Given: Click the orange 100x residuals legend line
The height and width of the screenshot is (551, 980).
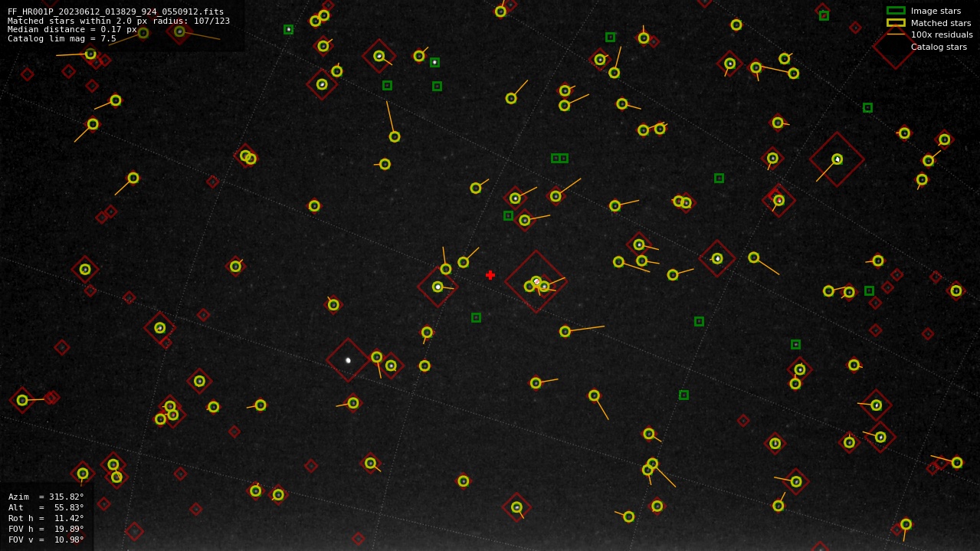Looking at the screenshot, I should [896, 34].
